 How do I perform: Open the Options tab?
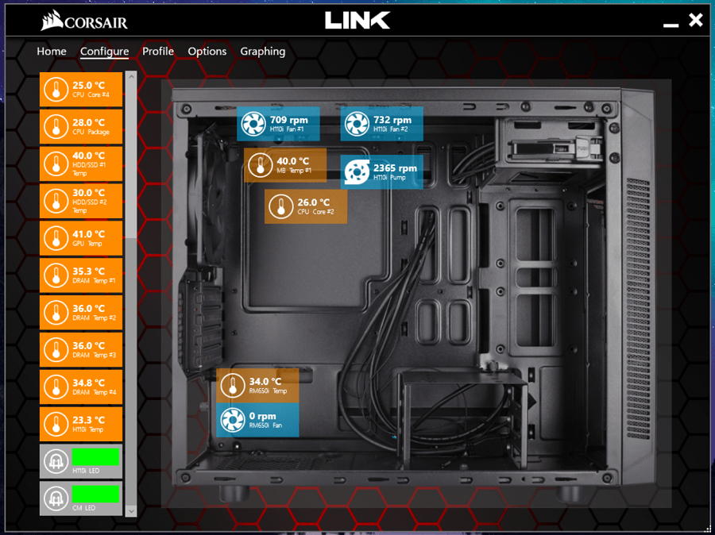pyautogui.click(x=207, y=52)
